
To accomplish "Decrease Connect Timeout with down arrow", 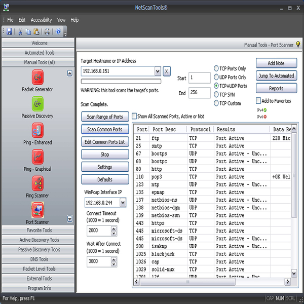I will [x=114, y=233].
